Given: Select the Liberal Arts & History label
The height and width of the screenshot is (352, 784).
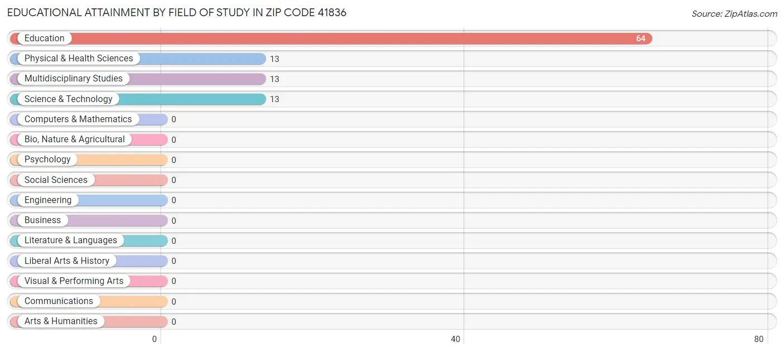Looking at the screenshot, I should [x=67, y=261].
